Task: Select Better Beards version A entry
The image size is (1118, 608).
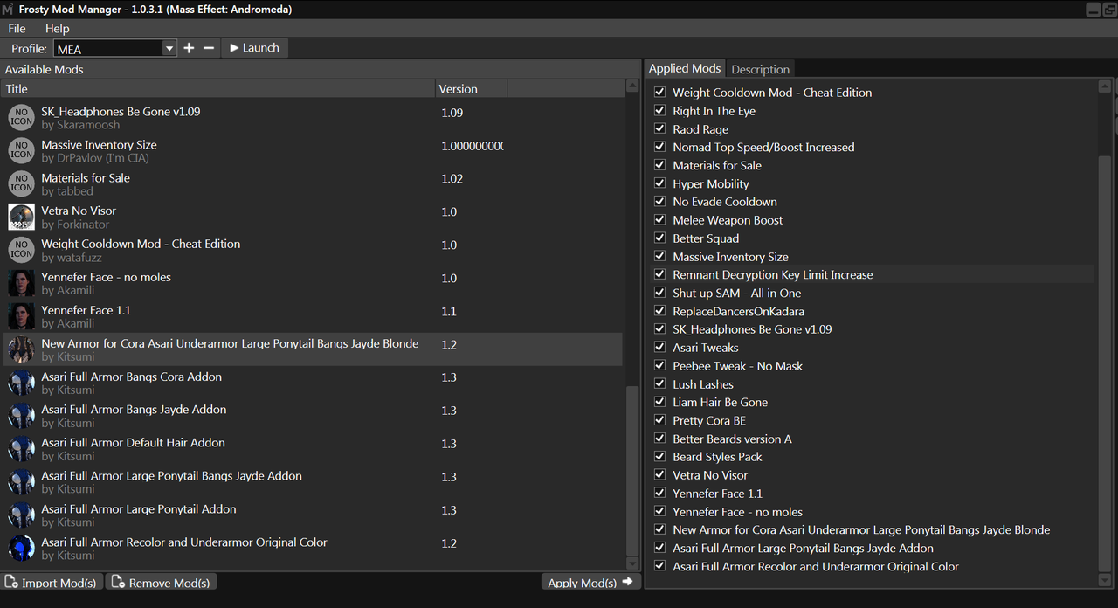Action: [x=732, y=439]
